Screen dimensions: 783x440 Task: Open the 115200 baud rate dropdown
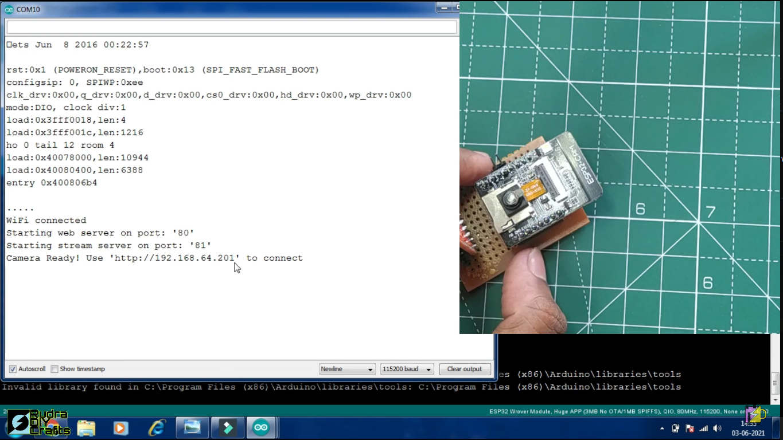(x=407, y=369)
